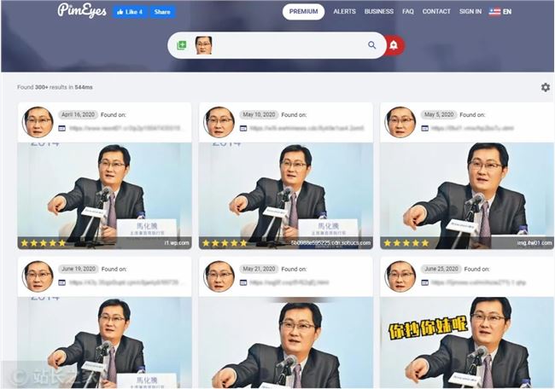The width and height of the screenshot is (555, 389).
Task: Click the April 16, 2020 date badge
Action: (78, 114)
